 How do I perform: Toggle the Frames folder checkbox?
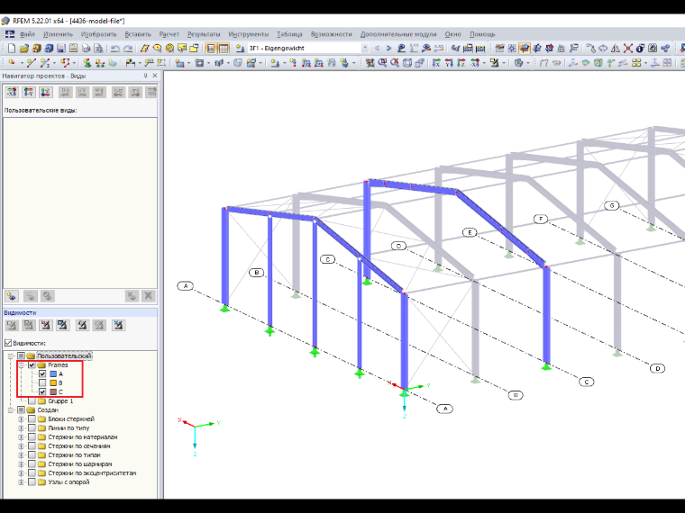pos(32,365)
